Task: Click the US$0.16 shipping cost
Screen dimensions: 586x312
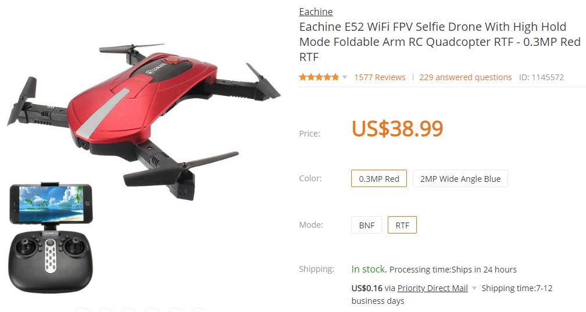Action: click(x=367, y=288)
